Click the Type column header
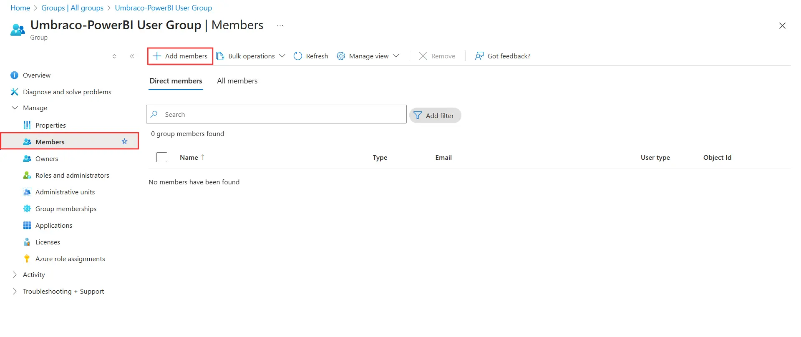 (x=380, y=157)
